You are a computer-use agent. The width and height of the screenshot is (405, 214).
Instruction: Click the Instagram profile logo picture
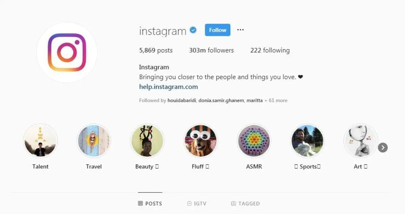[67, 53]
